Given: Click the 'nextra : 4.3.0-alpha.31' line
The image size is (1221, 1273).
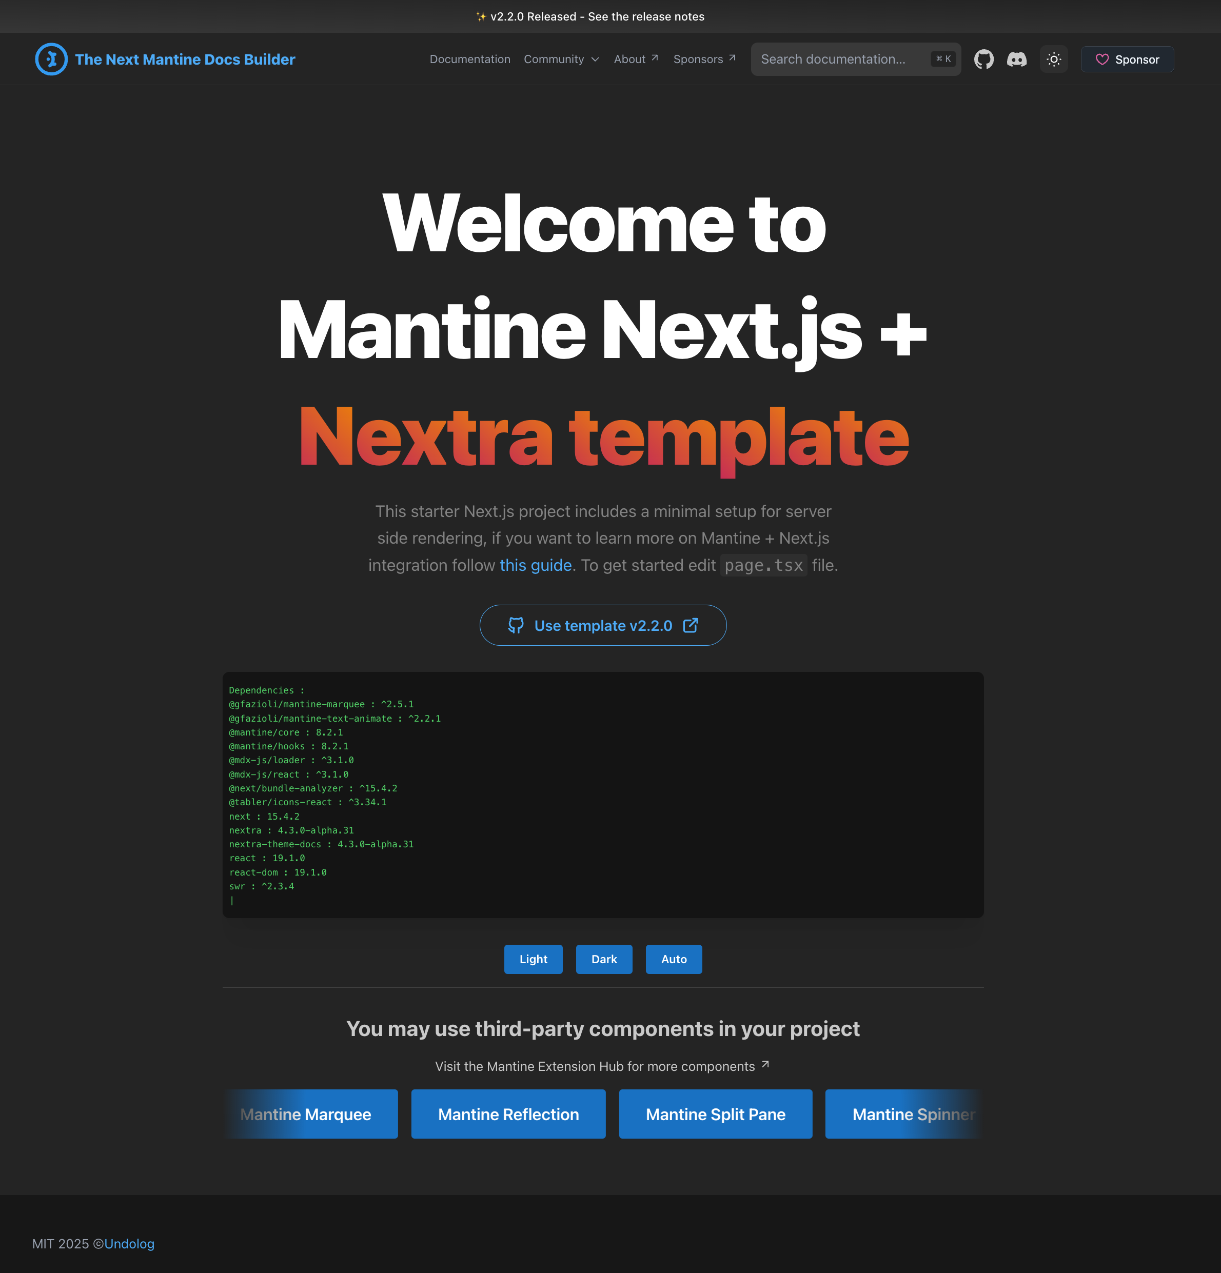Looking at the screenshot, I should pyautogui.click(x=291, y=830).
